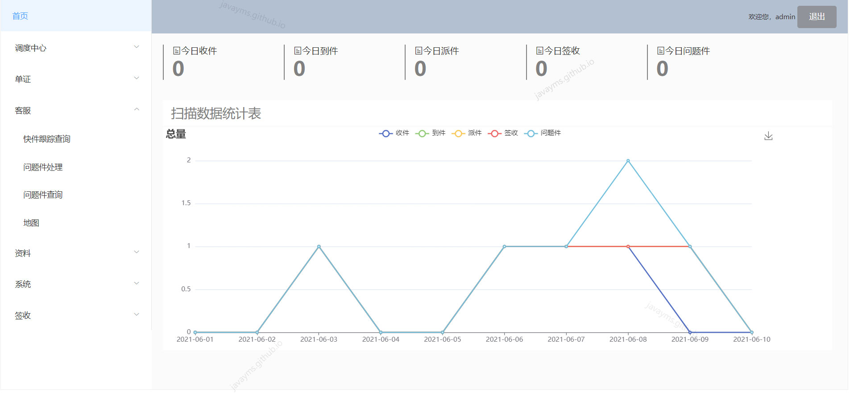850x393 pixels.
Task: Collapse the 客服 menu chevron
Action: pos(137,109)
